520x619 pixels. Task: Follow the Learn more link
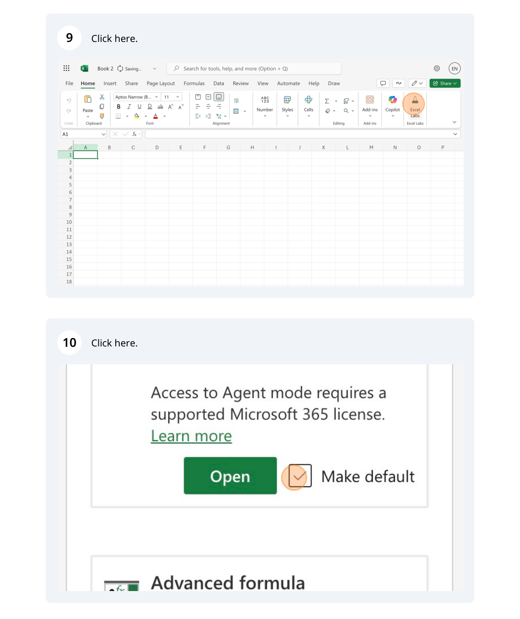click(x=191, y=436)
